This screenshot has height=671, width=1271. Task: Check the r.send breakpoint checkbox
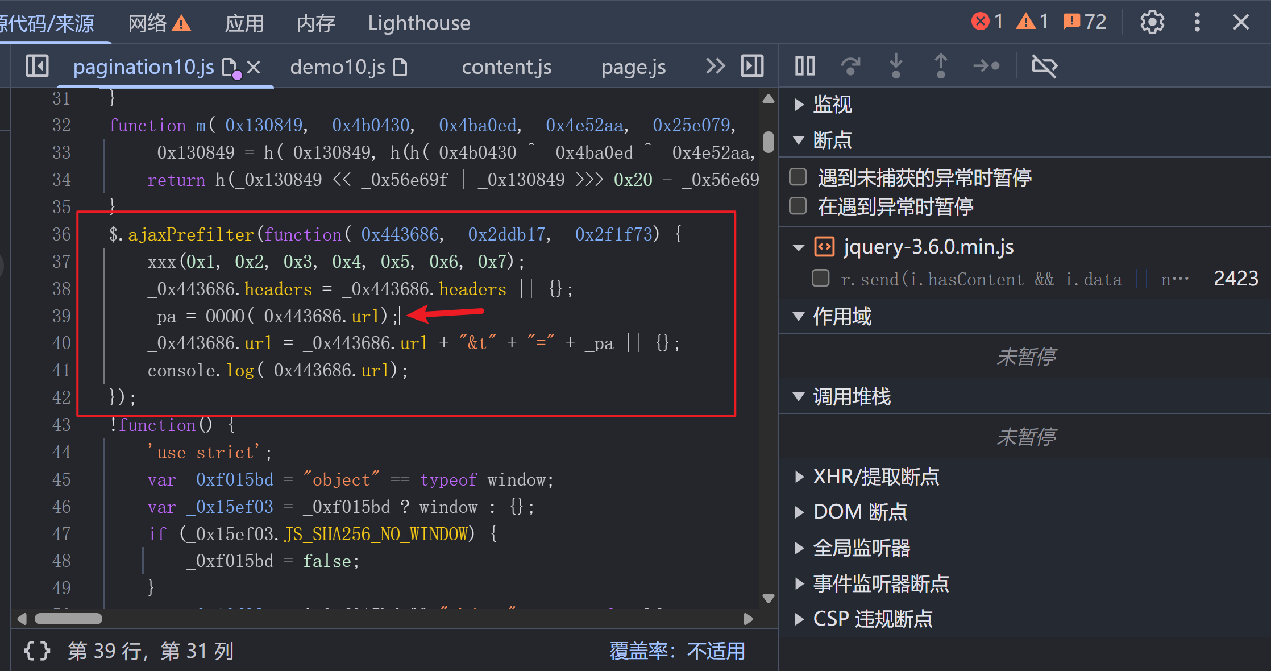click(820, 278)
